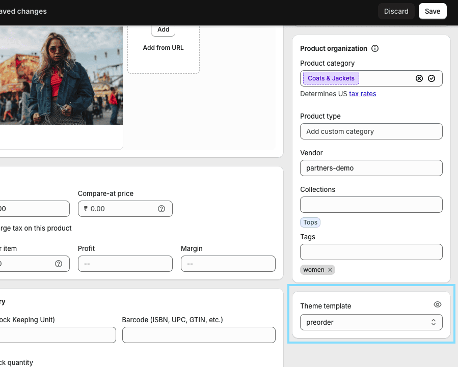458x367 pixels.
Task: Open the Collections search field
Action: [371, 205]
